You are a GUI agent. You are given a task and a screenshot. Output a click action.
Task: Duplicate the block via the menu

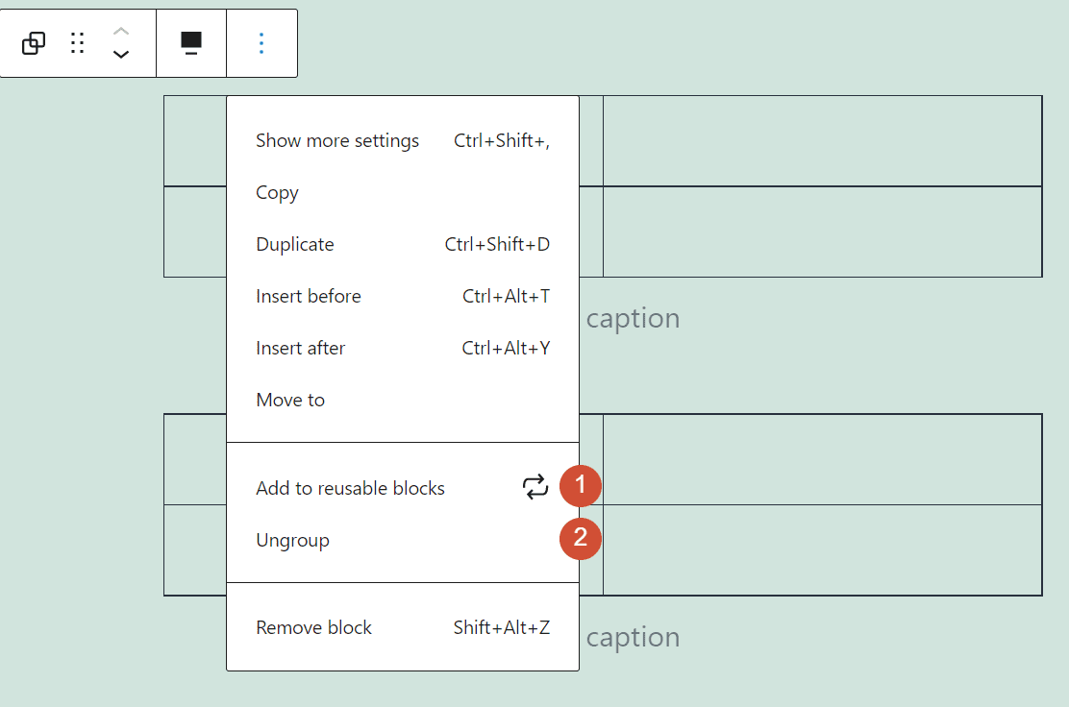coord(294,244)
